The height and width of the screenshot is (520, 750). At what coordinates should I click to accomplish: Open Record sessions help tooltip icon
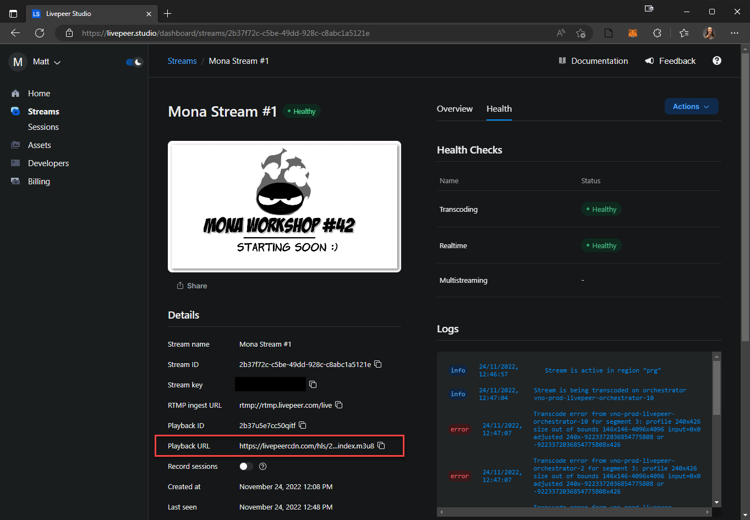click(x=263, y=466)
